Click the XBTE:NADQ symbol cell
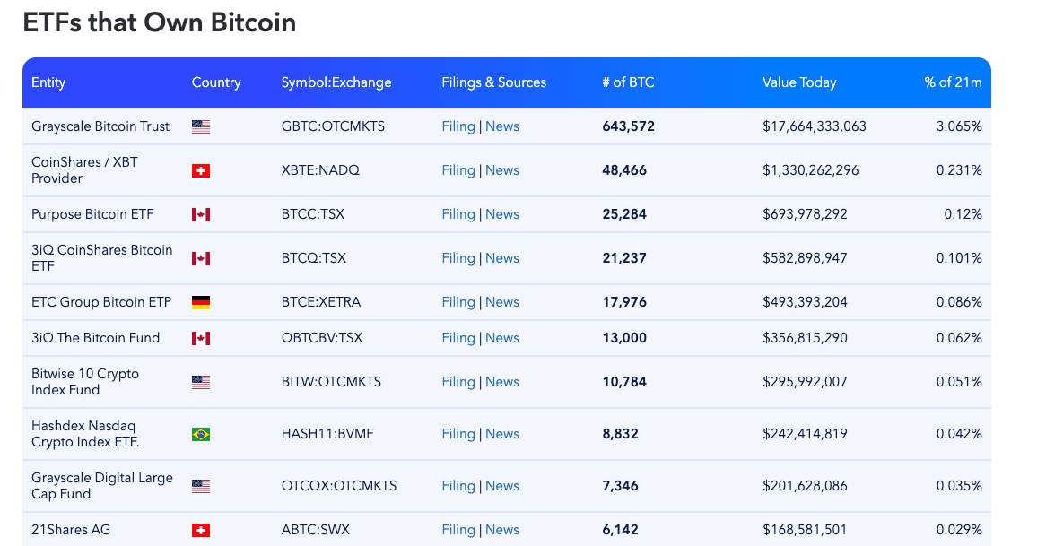Screen dimensions: 1046x546 (x=320, y=170)
